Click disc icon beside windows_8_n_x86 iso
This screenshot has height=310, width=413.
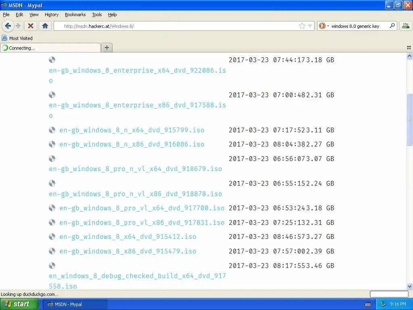[52, 144]
